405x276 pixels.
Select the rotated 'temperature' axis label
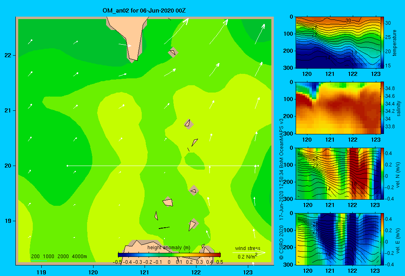click(x=394, y=43)
